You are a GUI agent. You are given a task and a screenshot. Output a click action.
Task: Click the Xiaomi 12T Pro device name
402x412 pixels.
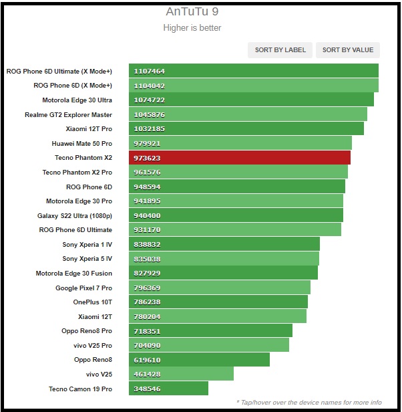(x=89, y=128)
